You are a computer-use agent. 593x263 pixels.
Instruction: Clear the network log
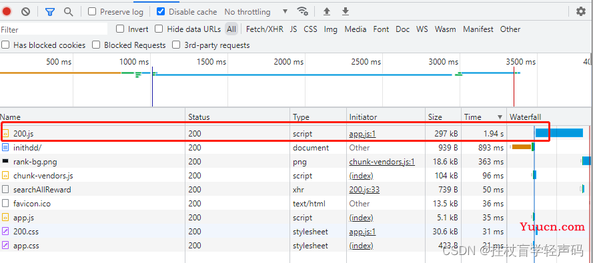(25, 12)
